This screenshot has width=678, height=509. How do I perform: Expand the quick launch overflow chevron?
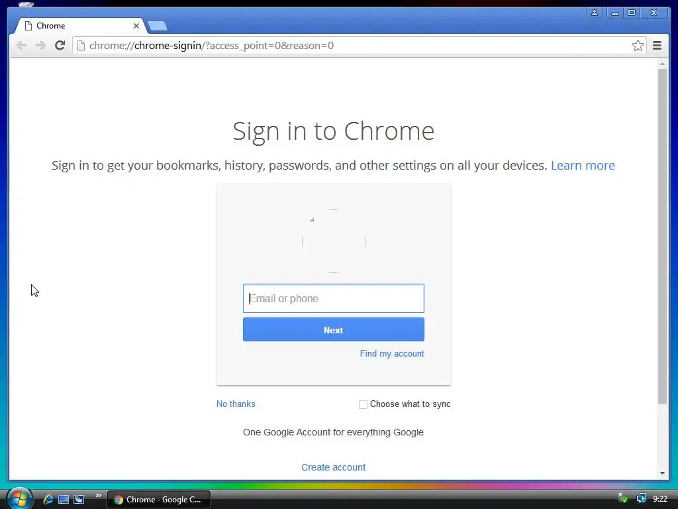[98, 496]
